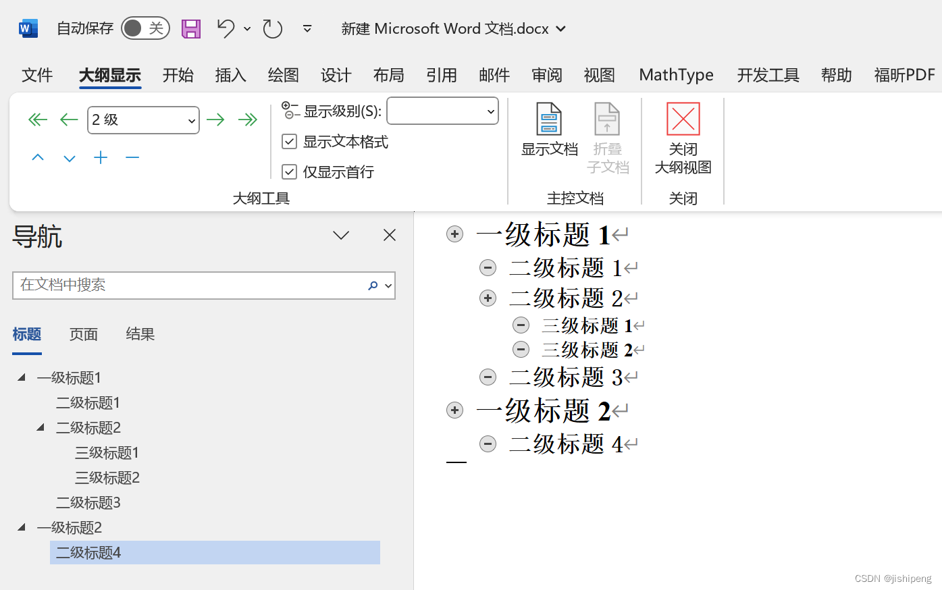This screenshot has height=590, width=942.
Task: Click the 显示文档 button
Action: click(x=549, y=130)
